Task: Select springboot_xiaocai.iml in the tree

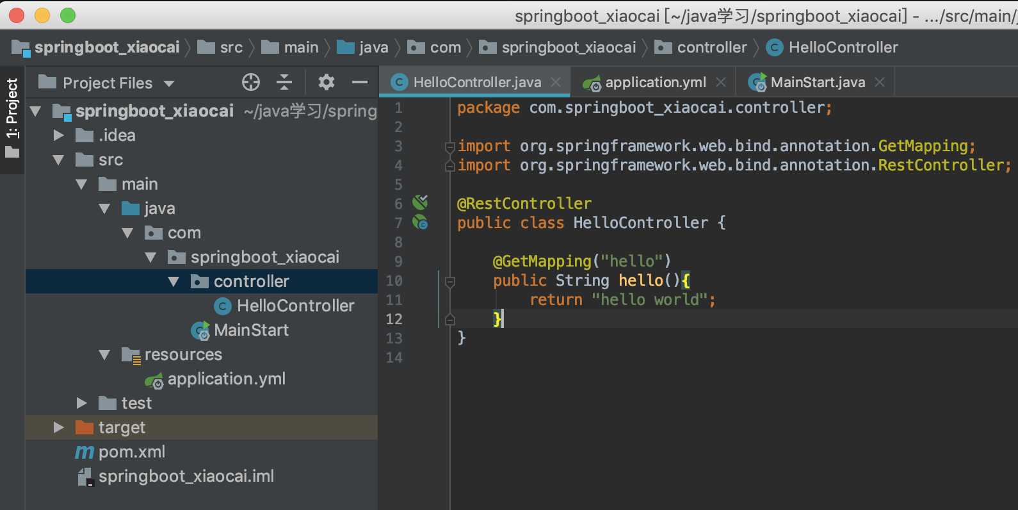Action: (186, 477)
